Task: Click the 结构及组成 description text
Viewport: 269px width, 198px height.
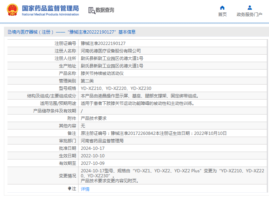Action: (x=139, y=96)
